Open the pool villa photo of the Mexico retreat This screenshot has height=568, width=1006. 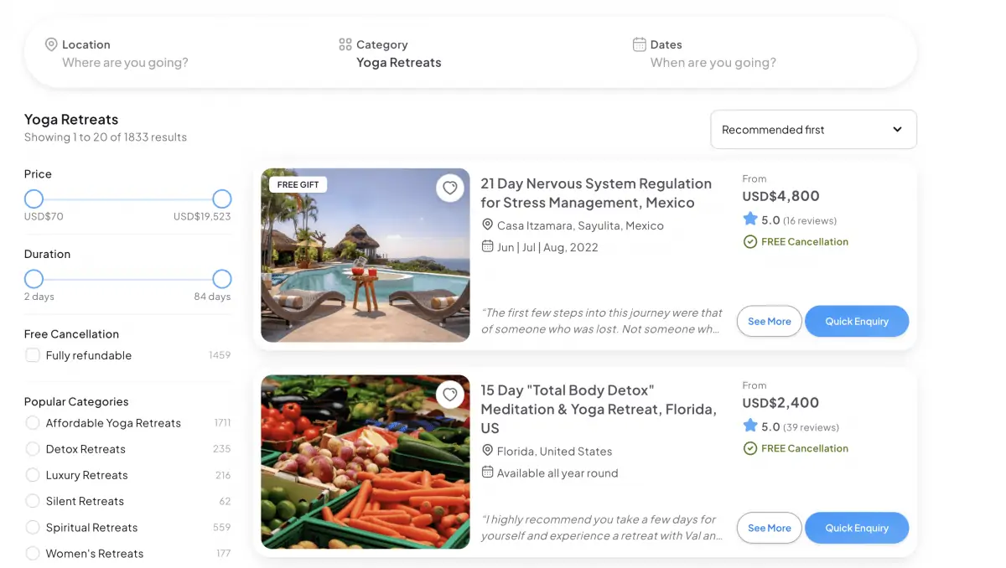tap(366, 256)
